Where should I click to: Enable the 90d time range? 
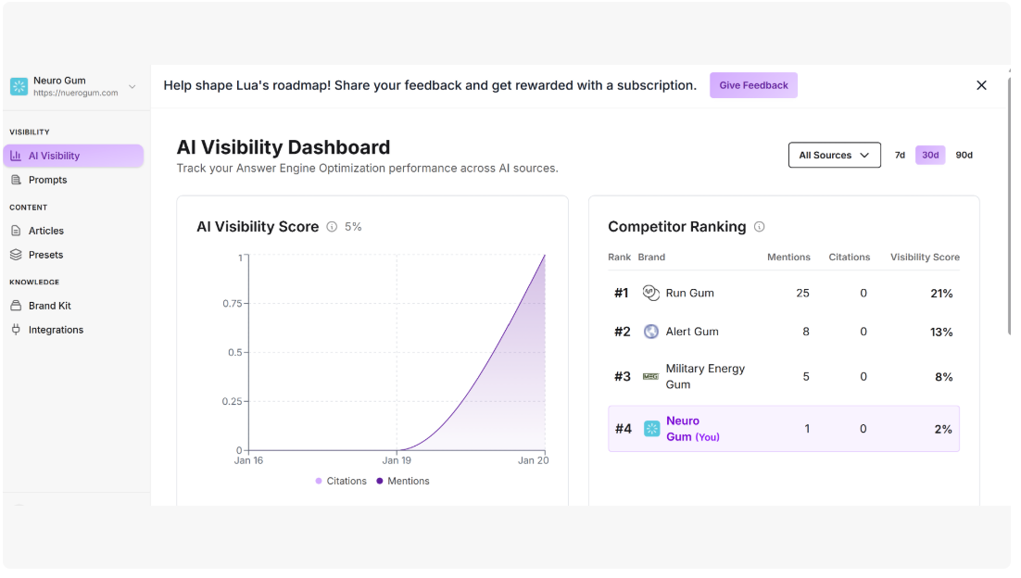(x=964, y=155)
